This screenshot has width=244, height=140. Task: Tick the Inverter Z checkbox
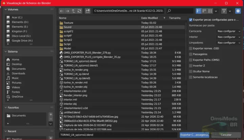pos(191,65)
